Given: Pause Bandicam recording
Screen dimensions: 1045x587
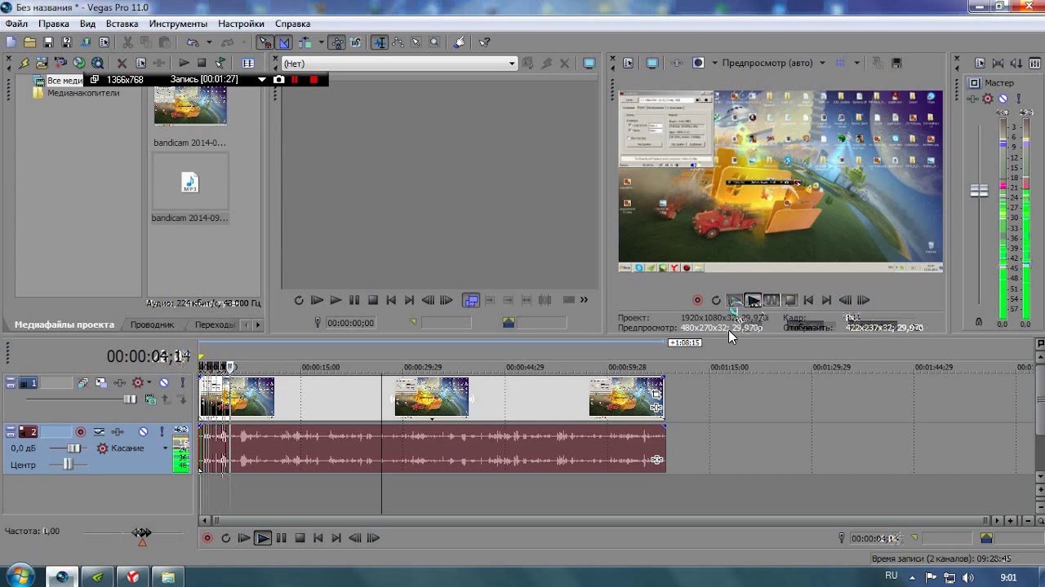Looking at the screenshot, I should 295,79.
